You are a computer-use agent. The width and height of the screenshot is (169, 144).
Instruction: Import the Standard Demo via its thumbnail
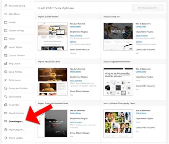pyautogui.click(x=52, y=37)
